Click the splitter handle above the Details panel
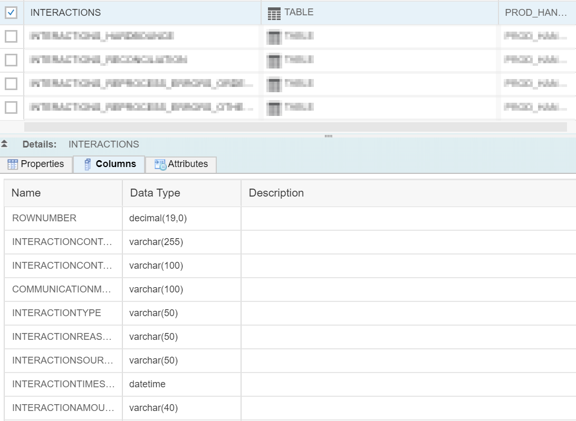 [x=328, y=136]
